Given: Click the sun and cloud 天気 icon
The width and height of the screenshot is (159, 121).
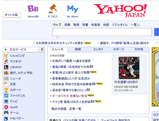Looking at the screenshot, I should coord(6,84).
